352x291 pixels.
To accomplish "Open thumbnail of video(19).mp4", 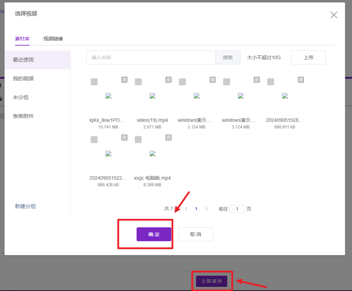I will point(153,96).
